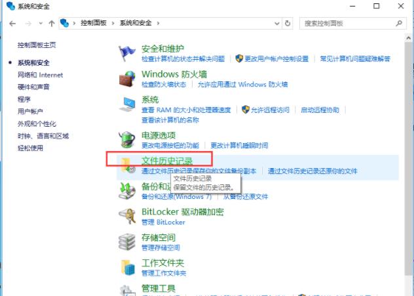Screen dimensions: 414x296
Task: Open the Backup and Restore drive icon
Action: pos(127,191)
